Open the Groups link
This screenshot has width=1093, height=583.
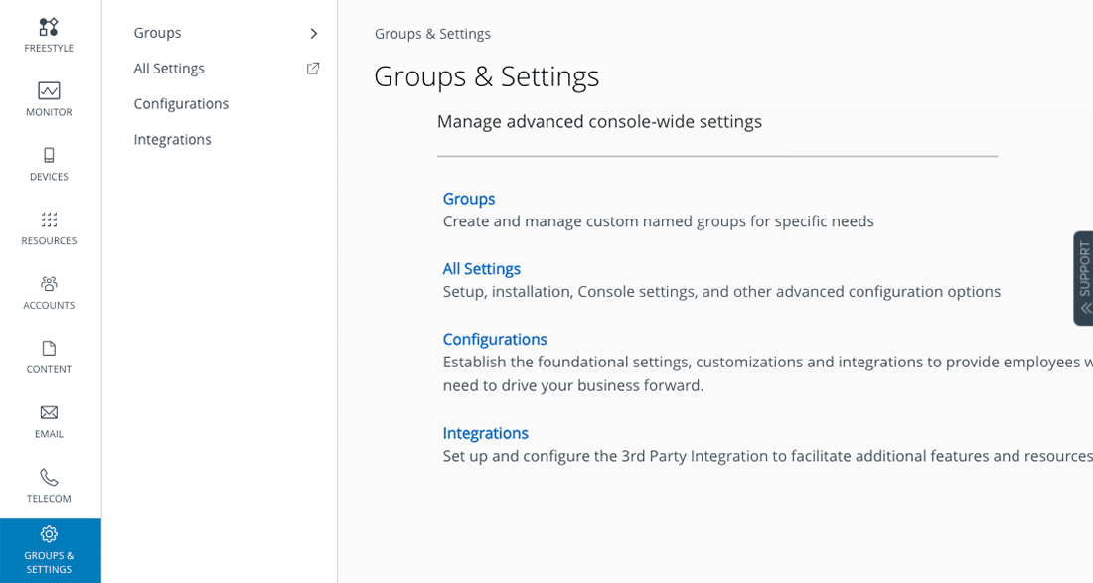(x=468, y=199)
